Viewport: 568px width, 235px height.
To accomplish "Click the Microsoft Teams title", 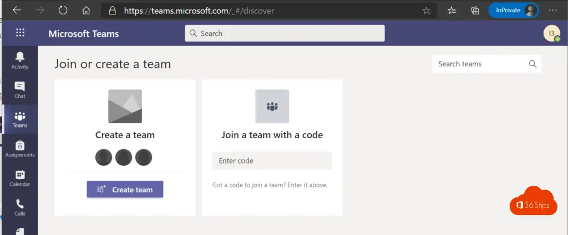I will [x=84, y=34].
